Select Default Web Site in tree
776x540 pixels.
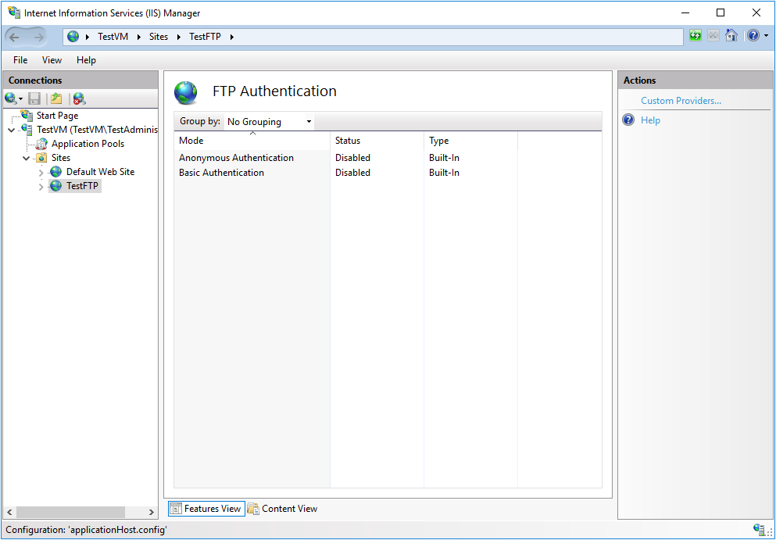pyautogui.click(x=101, y=172)
